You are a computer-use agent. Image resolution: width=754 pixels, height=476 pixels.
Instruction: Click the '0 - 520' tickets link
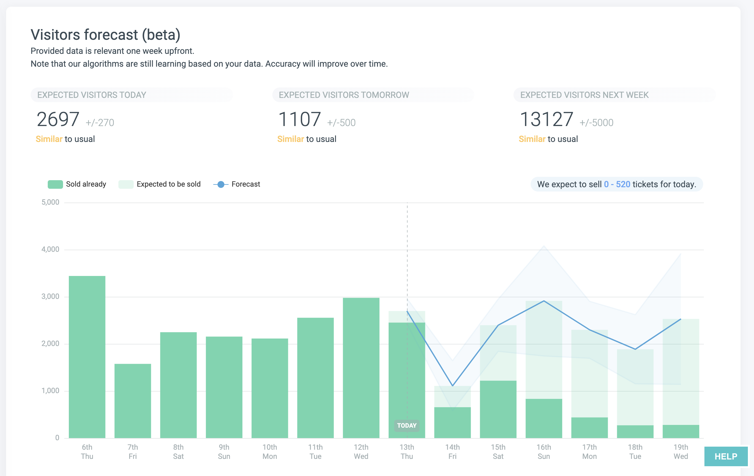pyautogui.click(x=617, y=184)
